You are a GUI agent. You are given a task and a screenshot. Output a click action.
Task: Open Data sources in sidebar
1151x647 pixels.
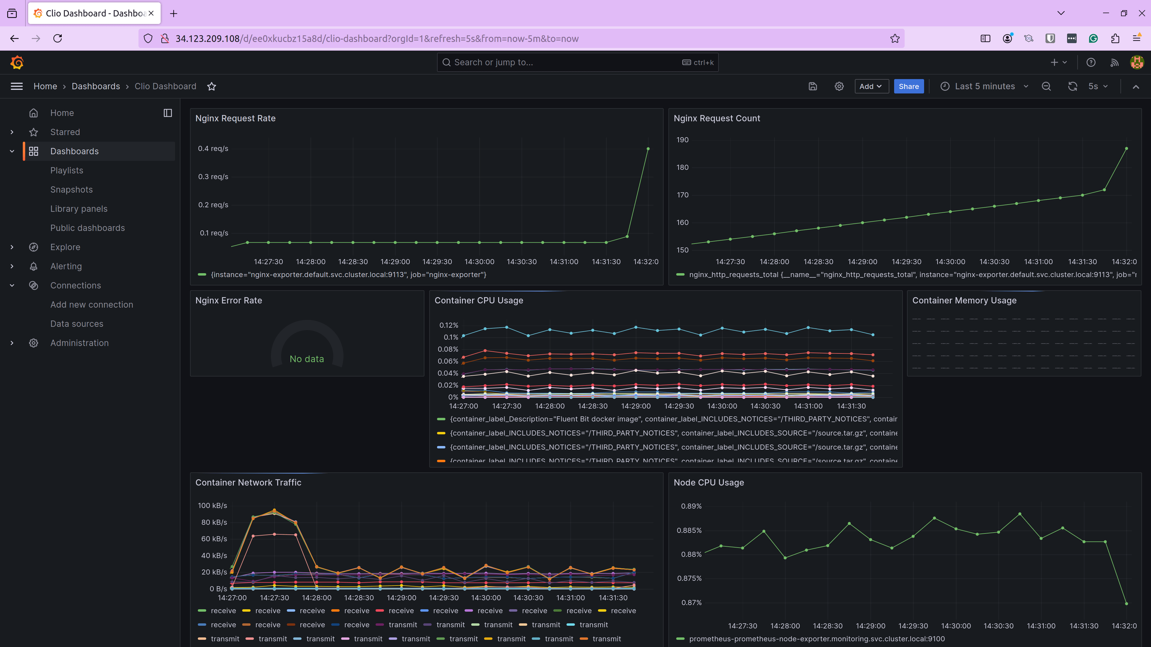(76, 324)
